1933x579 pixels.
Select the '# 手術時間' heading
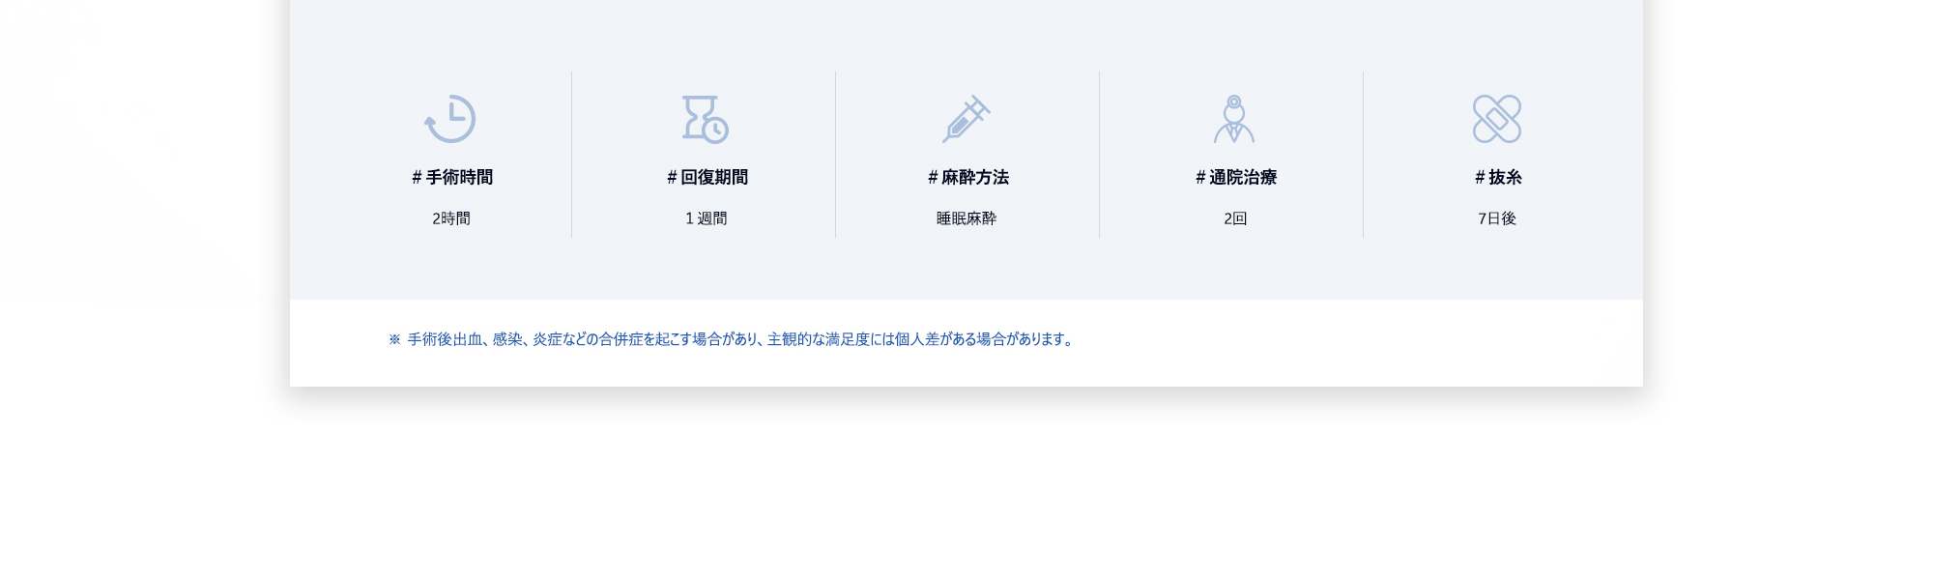[452, 177]
